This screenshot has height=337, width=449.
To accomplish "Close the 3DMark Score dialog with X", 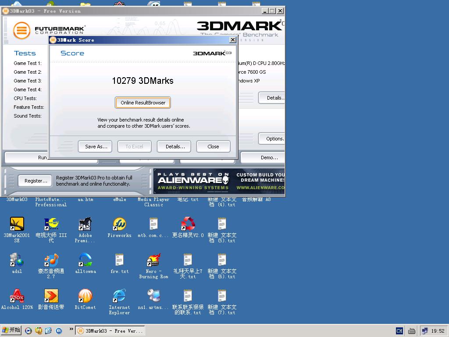I will click(233, 40).
